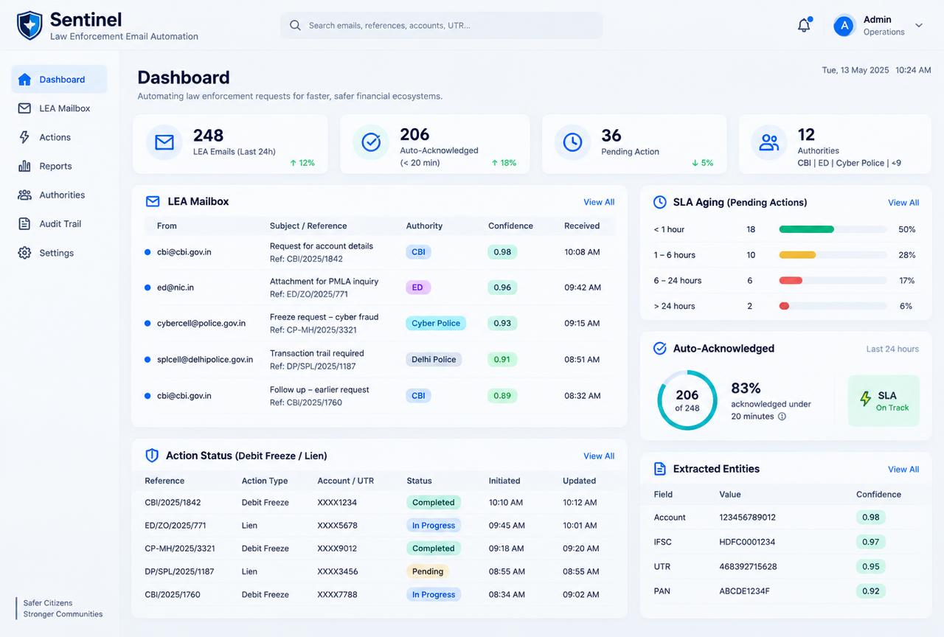Click View All in SLA Aging panel
The height and width of the screenshot is (637, 944).
pyautogui.click(x=903, y=203)
